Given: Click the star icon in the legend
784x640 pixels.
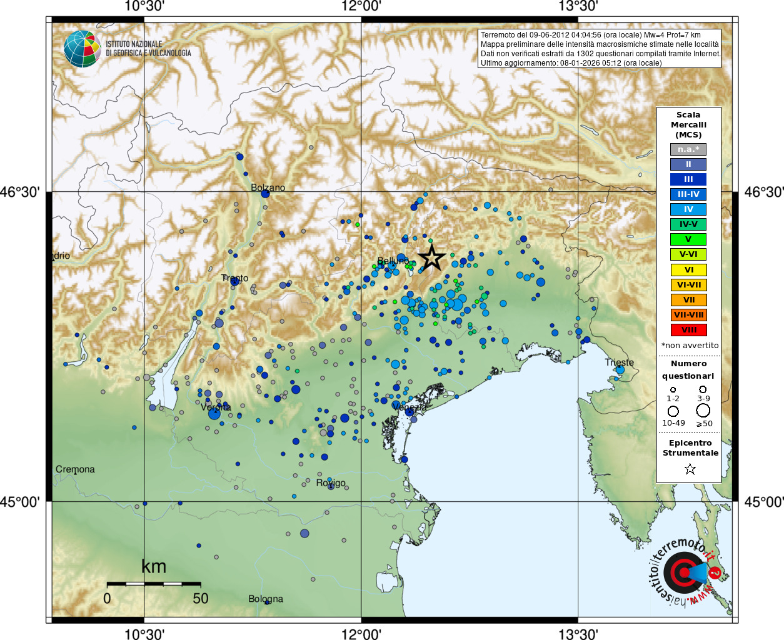Looking at the screenshot, I should coord(690,469).
